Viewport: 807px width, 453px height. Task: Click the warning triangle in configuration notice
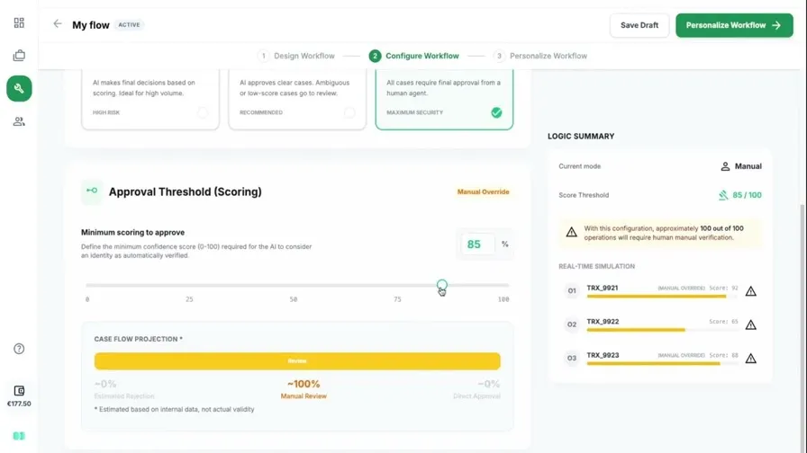[571, 232]
